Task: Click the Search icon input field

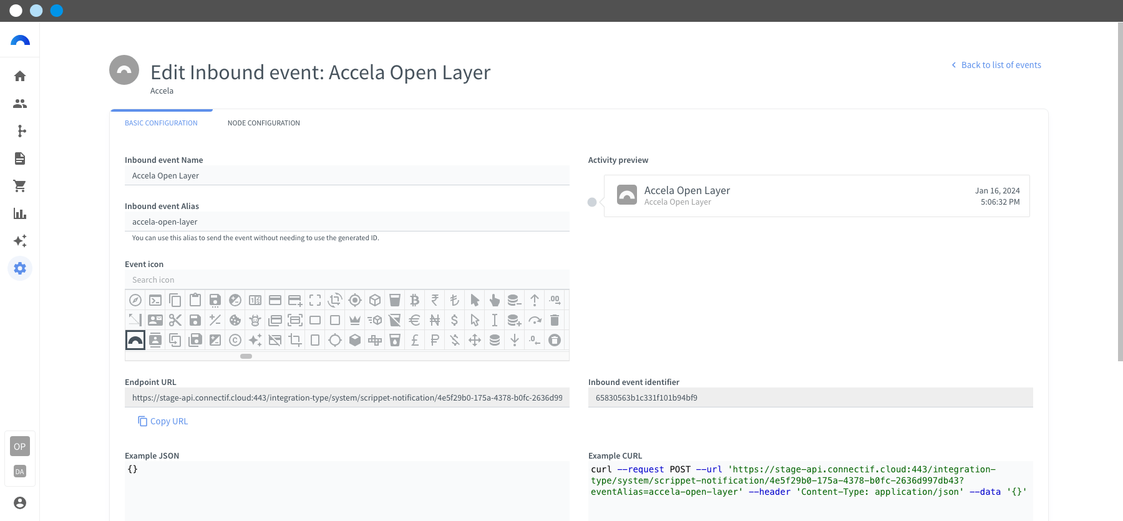Action: coord(347,280)
